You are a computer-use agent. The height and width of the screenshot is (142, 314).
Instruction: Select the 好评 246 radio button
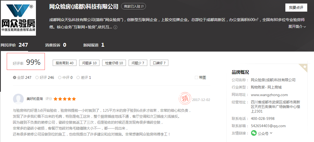[37, 77]
